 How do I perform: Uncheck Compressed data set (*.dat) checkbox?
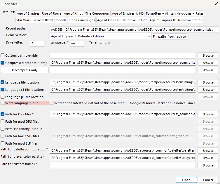[x=2, y=63]
